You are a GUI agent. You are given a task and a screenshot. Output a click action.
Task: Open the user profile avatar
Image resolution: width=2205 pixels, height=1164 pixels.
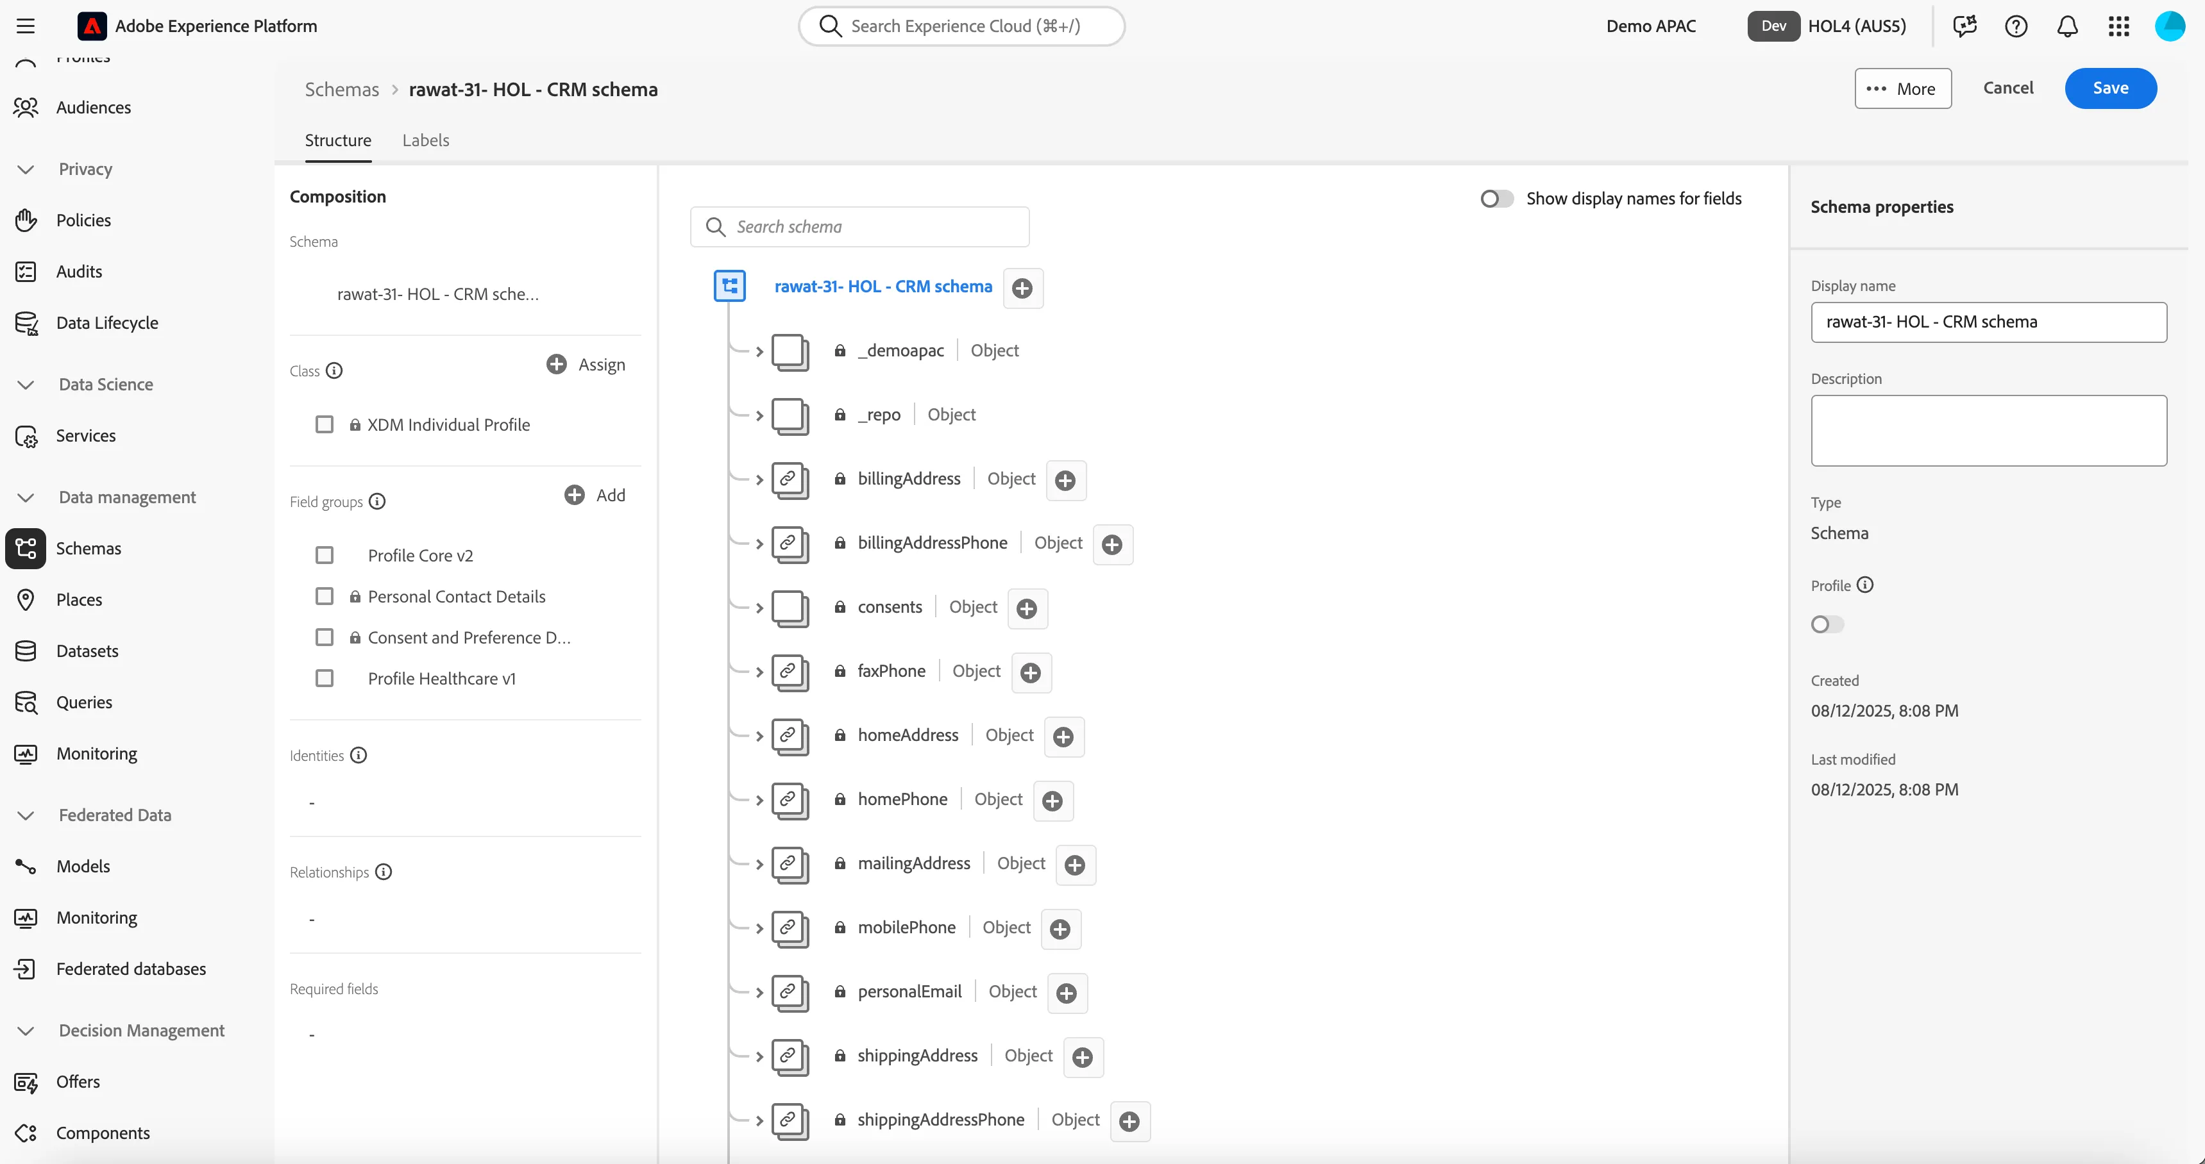(2170, 26)
